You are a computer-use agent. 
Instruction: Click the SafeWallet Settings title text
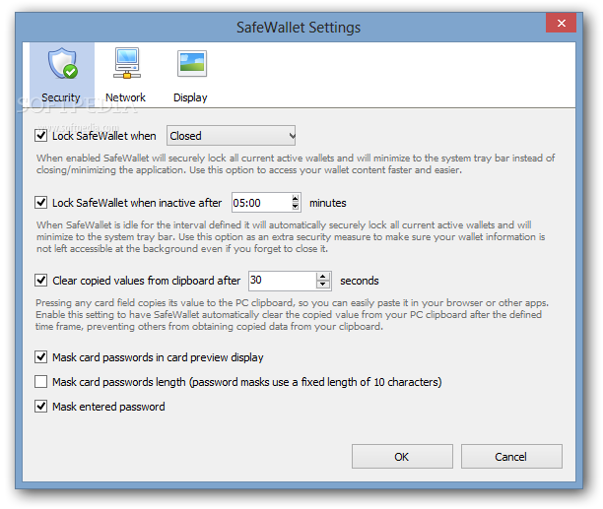(299, 28)
